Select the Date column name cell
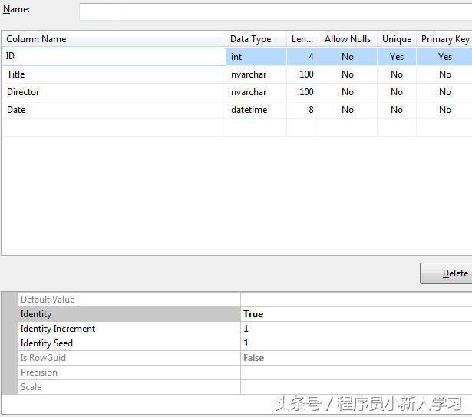This screenshot has width=472, height=417. tap(114, 110)
